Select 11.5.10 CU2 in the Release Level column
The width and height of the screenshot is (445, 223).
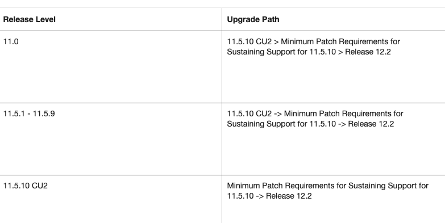tap(25, 186)
